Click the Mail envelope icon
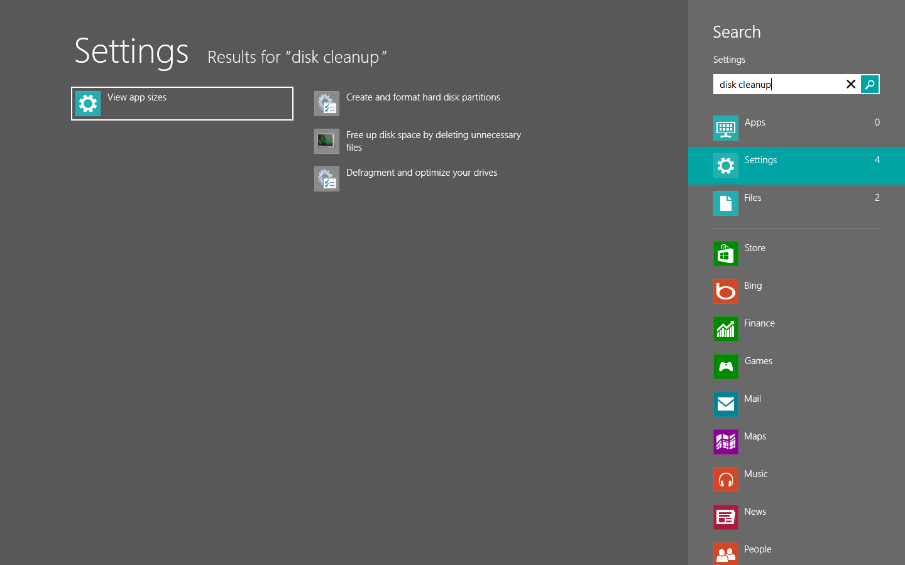The width and height of the screenshot is (905, 565). tap(726, 404)
